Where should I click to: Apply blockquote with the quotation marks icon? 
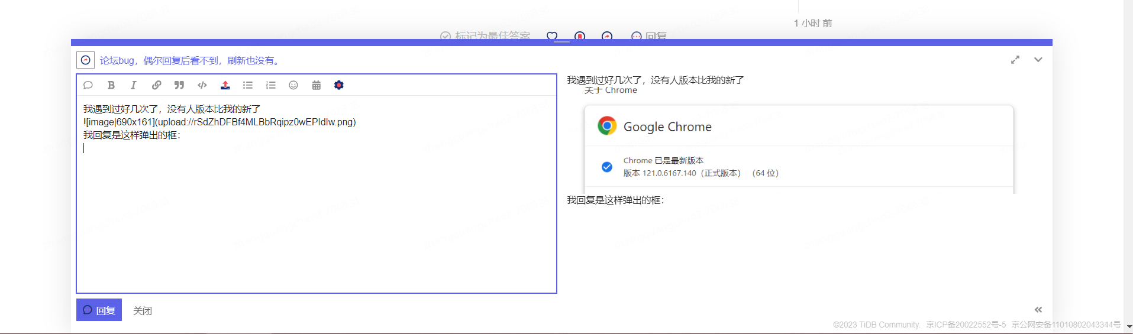[x=179, y=85]
